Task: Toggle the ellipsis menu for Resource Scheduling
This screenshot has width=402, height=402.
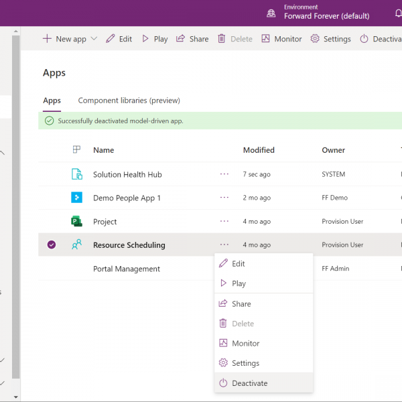Action: pos(224,245)
